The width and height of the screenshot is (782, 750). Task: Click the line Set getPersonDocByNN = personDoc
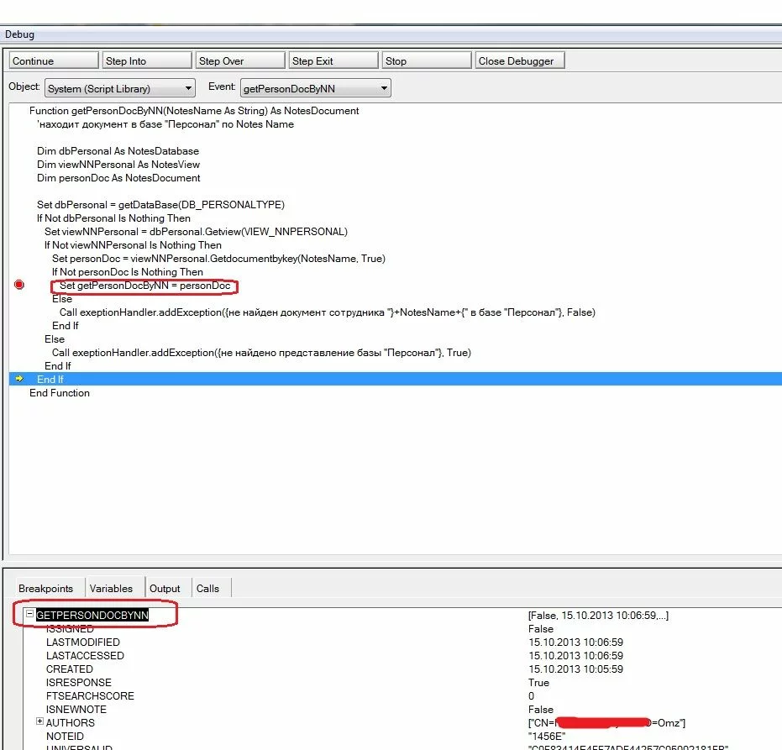point(144,286)
